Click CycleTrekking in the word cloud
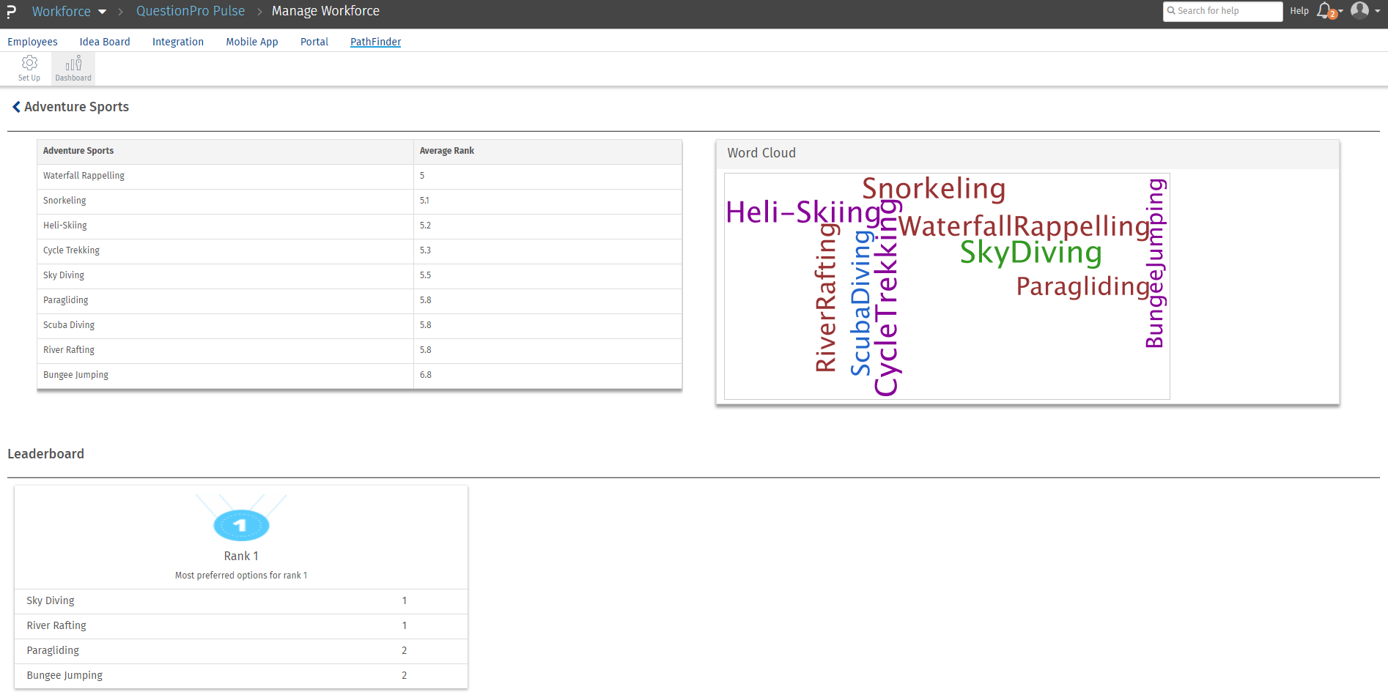 point(886,299)
